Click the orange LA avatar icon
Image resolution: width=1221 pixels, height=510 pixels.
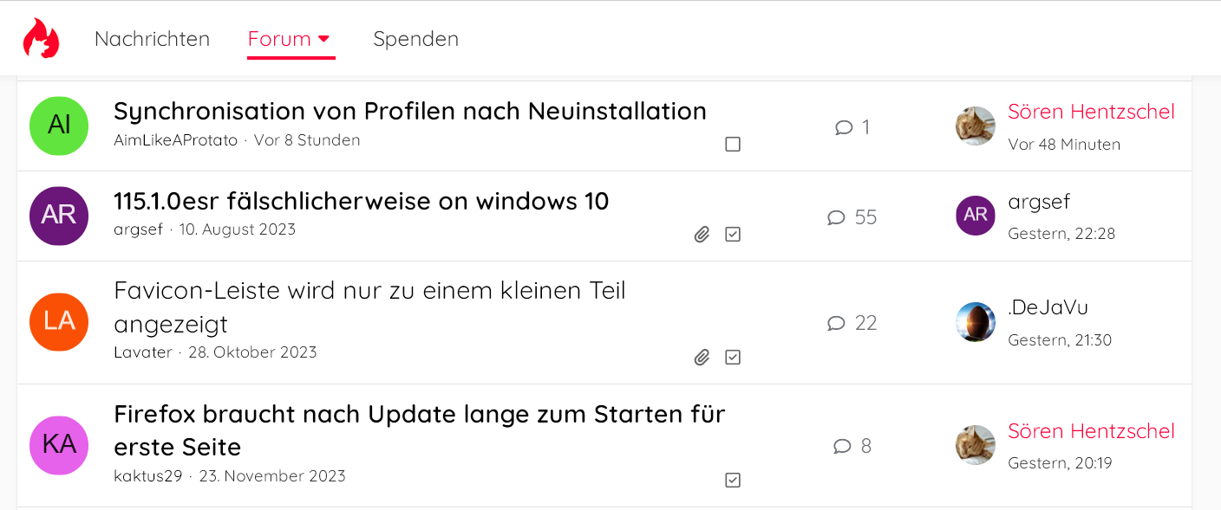click(x=59, y=322)
